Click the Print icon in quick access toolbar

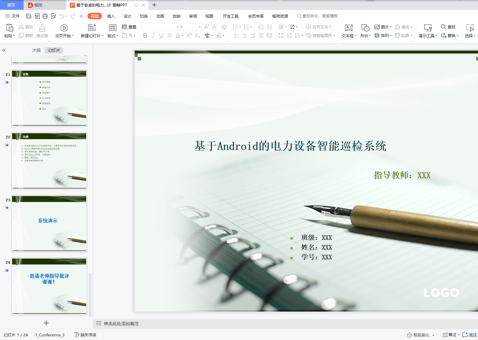pyautogui.click(x=45, y=16)
